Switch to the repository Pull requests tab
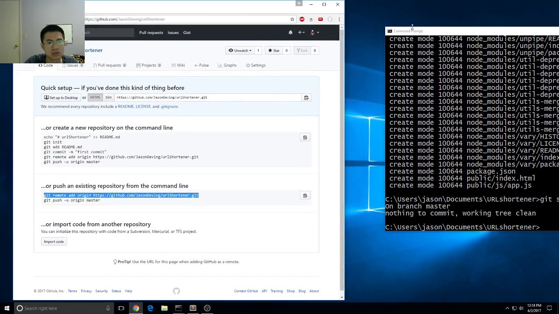 [x=110, y=65]
